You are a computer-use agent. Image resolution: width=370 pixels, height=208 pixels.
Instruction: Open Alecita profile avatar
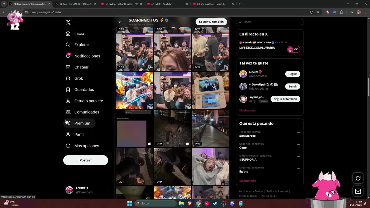click(x=243, y=74)
